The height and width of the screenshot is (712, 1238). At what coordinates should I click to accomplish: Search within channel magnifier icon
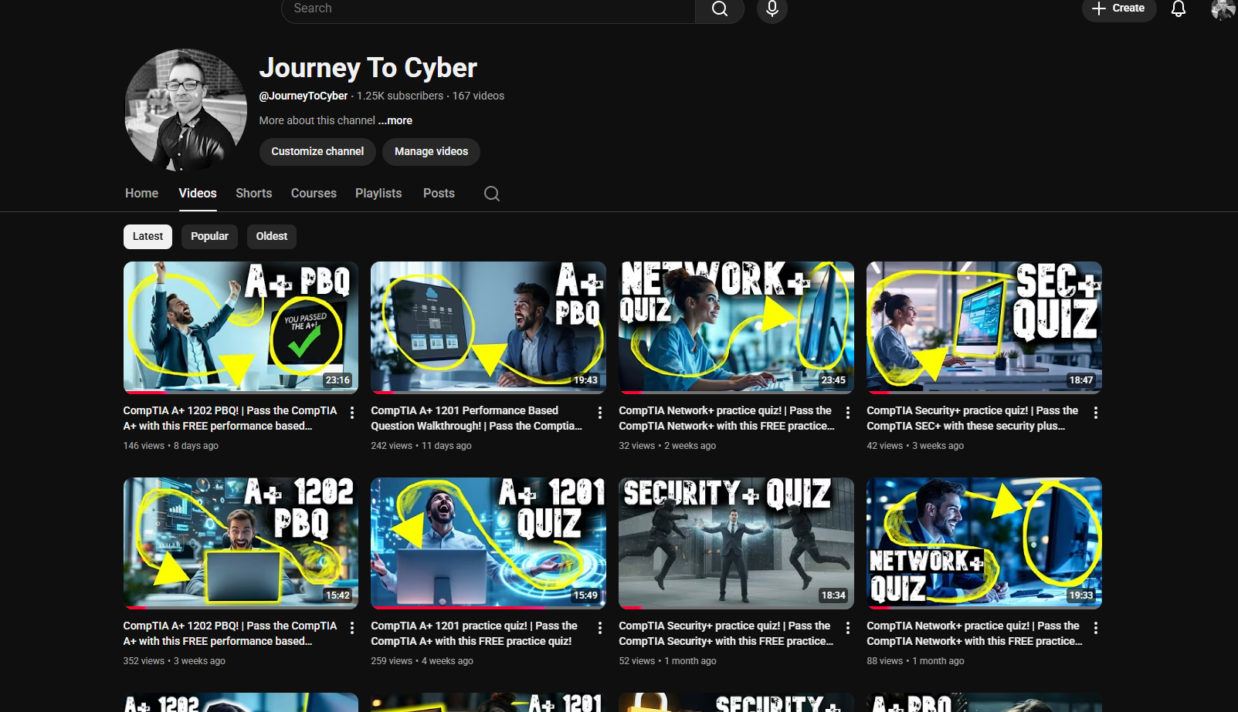point(492,194)
